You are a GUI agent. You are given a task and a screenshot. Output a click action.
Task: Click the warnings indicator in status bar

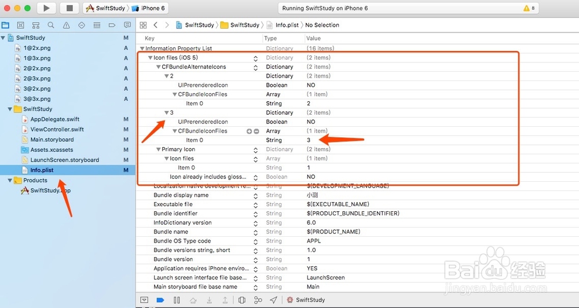click(529, 8)
